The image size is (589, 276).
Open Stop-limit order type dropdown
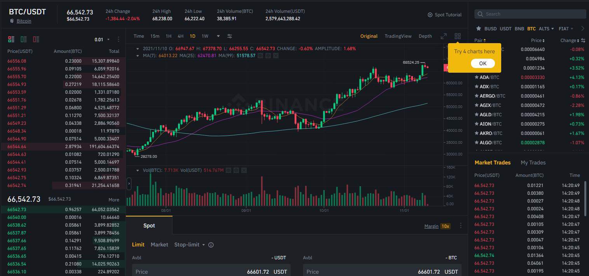pyautogui.click(x=190, y=245)
